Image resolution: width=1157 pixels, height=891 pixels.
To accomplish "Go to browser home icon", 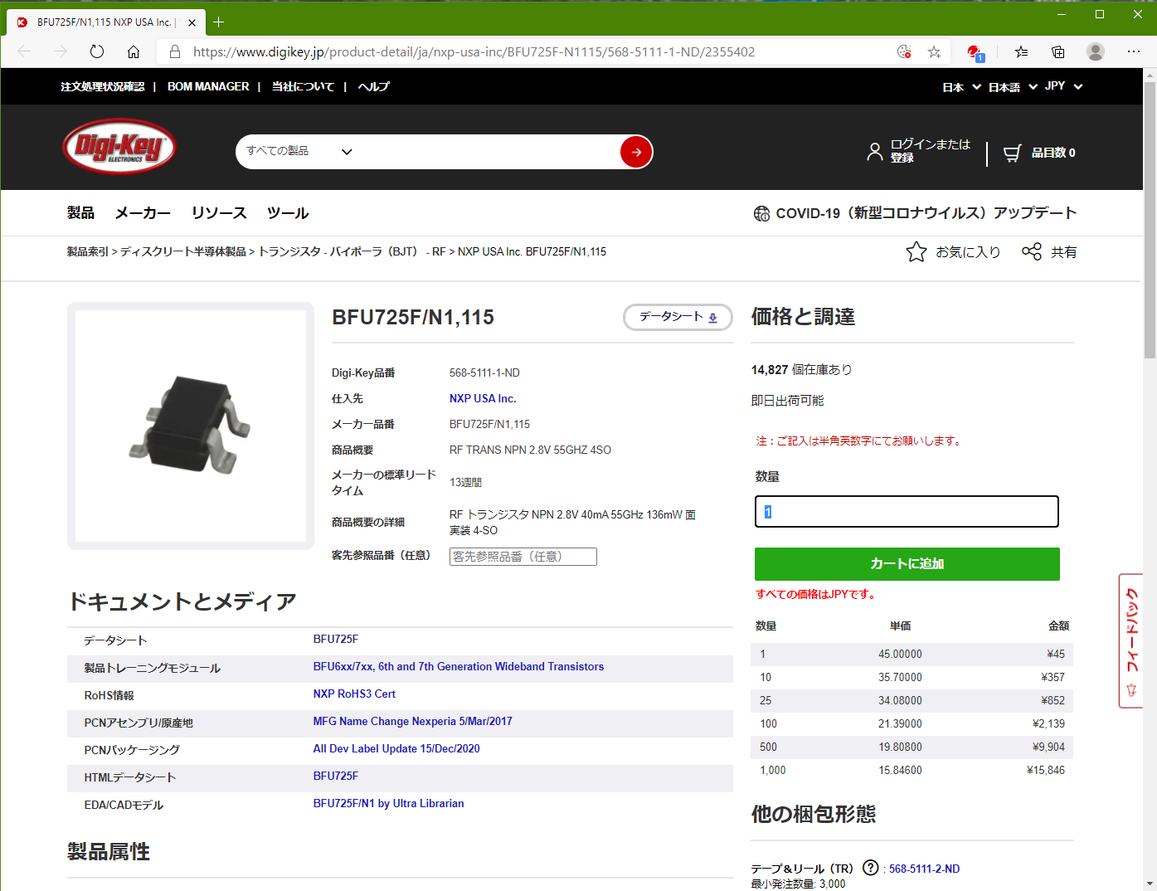I will [134, 51].
